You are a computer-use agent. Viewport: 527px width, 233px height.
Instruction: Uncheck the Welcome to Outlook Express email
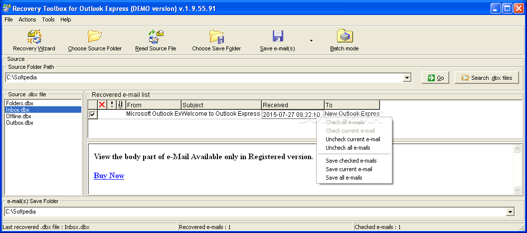tap(92, 115)
